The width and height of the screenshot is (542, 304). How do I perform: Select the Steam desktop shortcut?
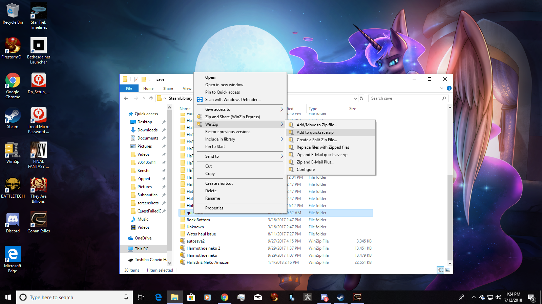click(x=13, y=118)
